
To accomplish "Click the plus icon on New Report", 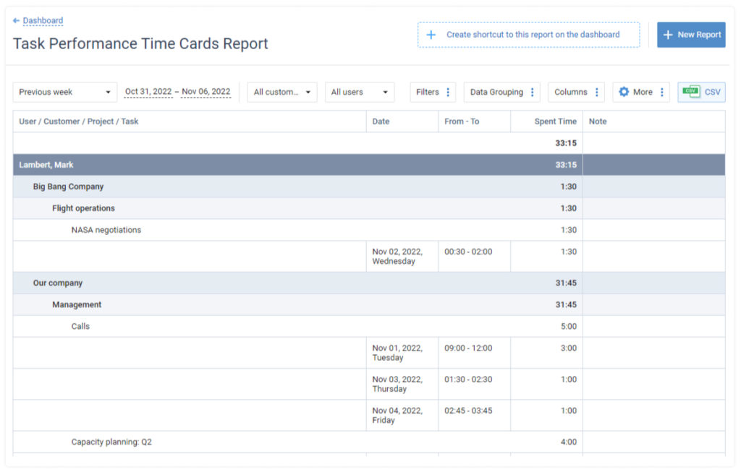I will [x=669, y=35].
